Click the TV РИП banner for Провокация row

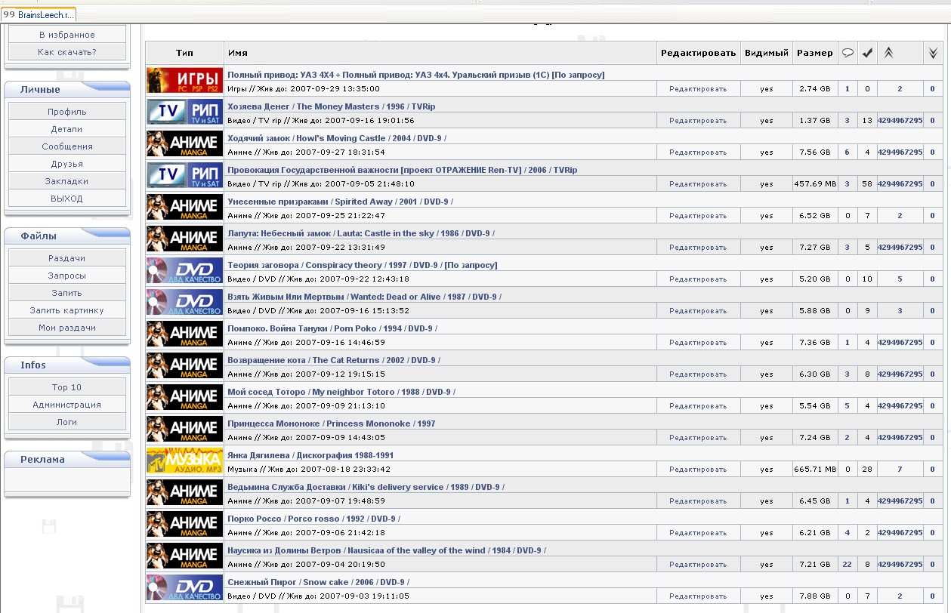click(185, 176)
